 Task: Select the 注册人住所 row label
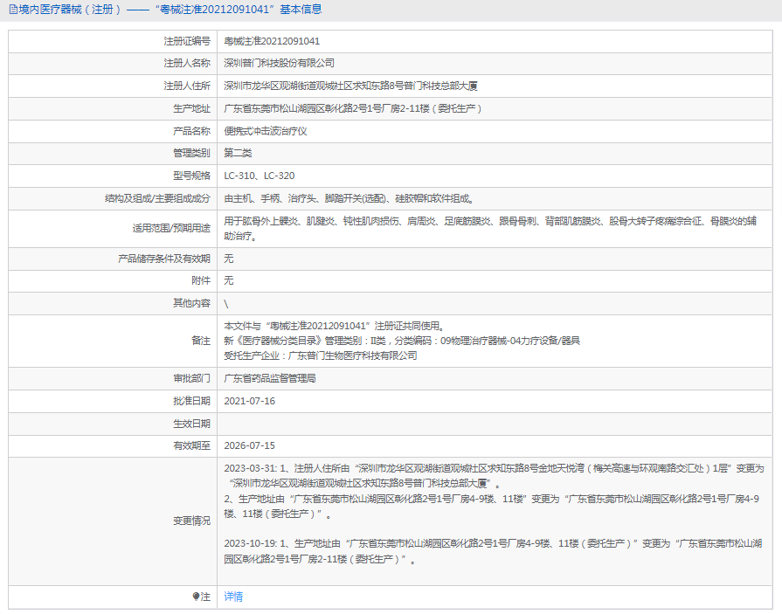(x=187, y=86)
